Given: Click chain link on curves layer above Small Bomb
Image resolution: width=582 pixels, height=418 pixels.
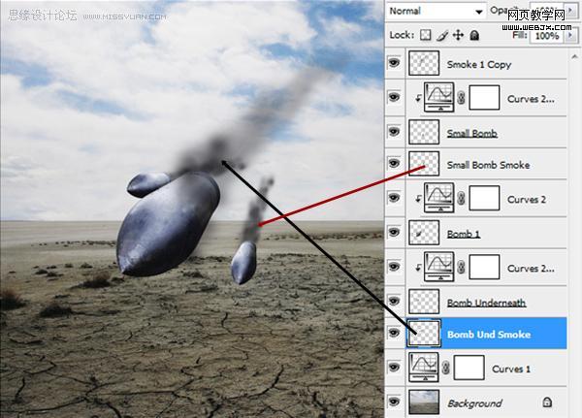Looking at the screenshot, I should (x=461, y=98).
